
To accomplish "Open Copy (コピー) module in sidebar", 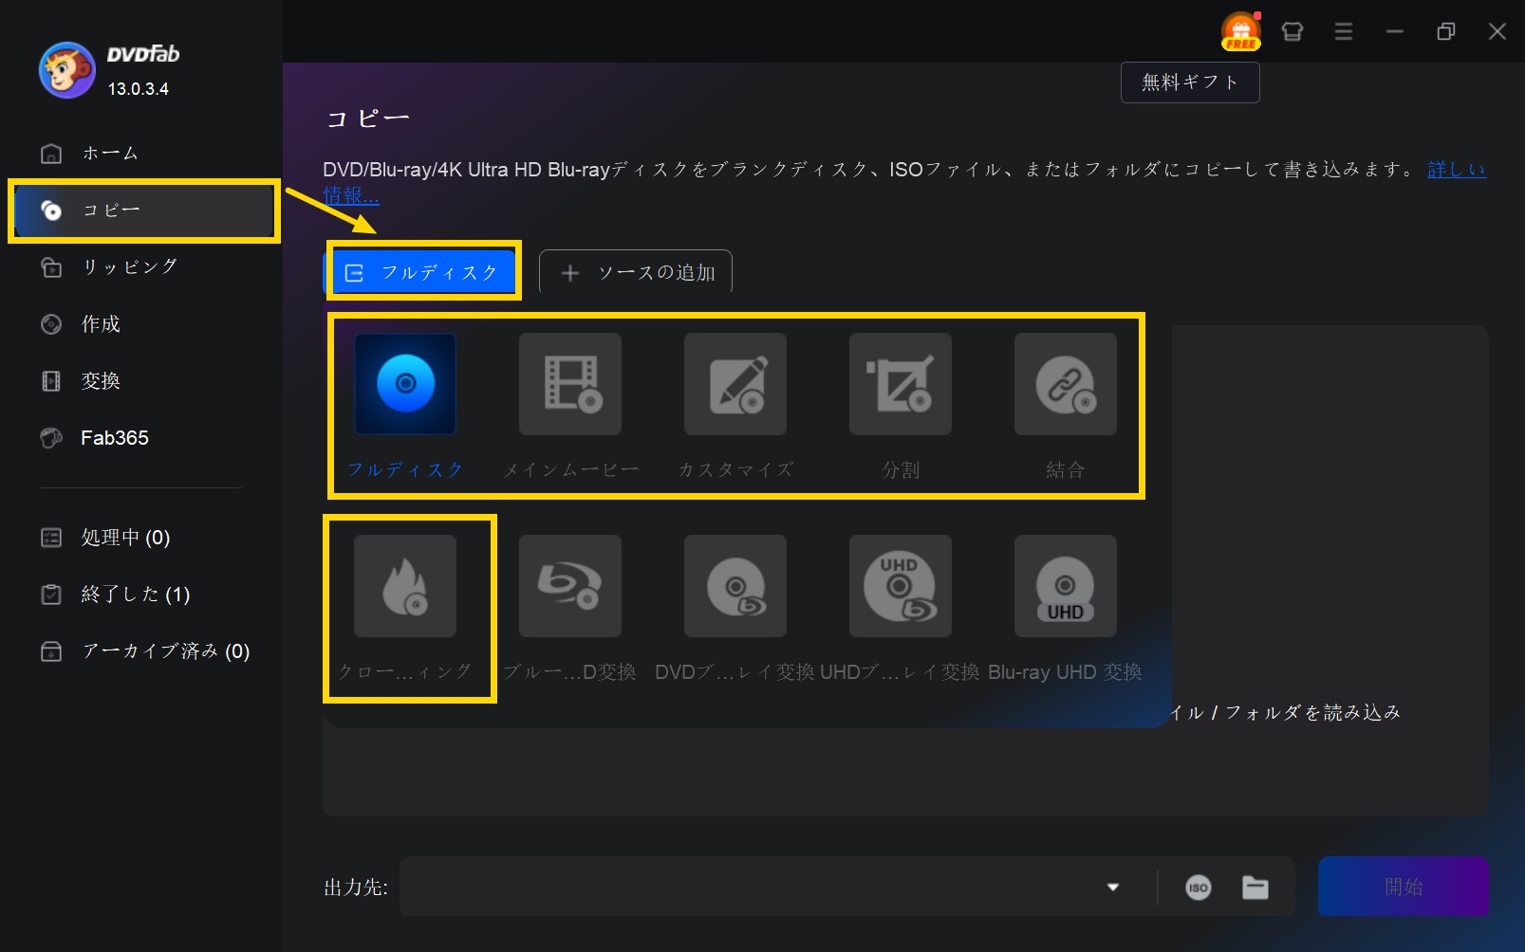I will [x=143, y=210].
